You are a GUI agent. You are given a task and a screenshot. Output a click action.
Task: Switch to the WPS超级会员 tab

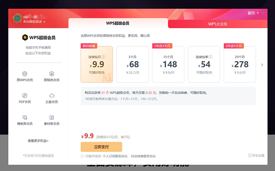(118, 23)
